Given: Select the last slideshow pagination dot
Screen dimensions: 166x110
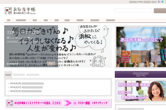Looking at the screenshot, I should (x=17, y=64).
